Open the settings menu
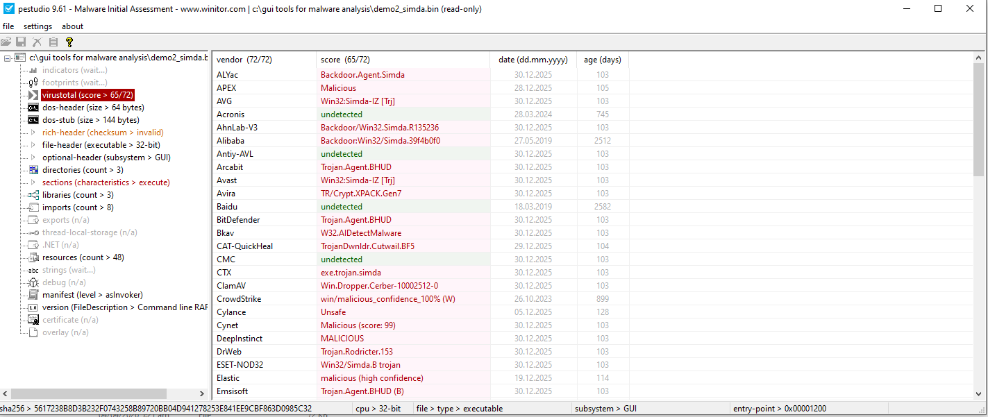 37,26
